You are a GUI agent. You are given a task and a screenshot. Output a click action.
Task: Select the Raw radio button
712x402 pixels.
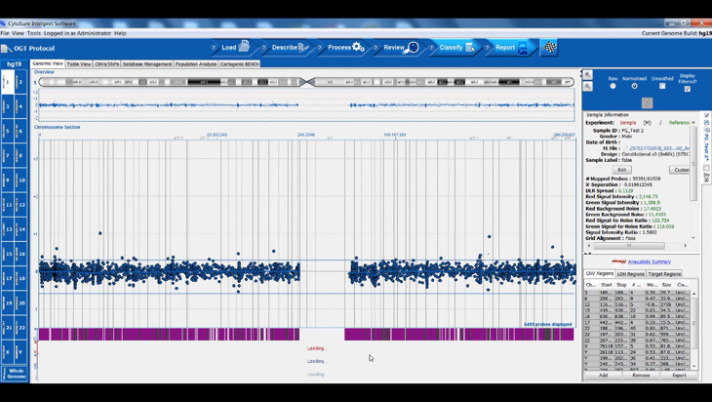[x=613, y=86]
